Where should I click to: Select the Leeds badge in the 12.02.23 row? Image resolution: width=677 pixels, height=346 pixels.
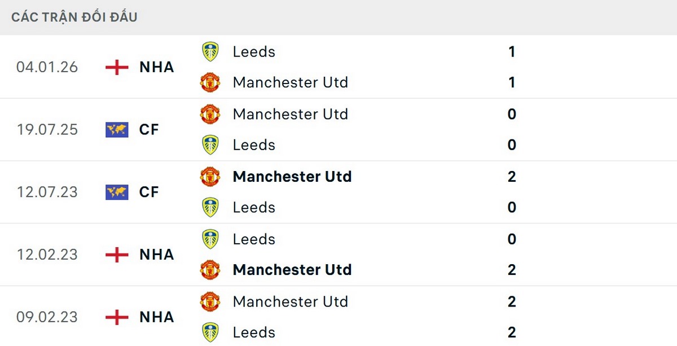(210, 239)
